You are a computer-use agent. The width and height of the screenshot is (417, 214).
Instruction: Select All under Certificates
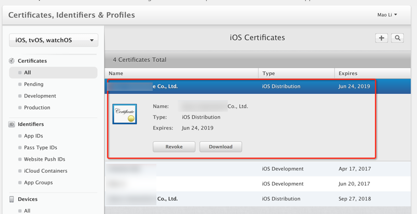(x=28, y=73)
